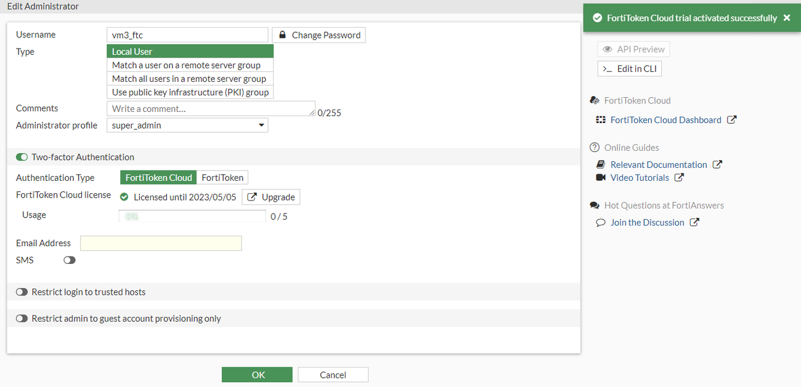Click the Video Tutorials camera icon
This screenshot has height=387, width=801.
pos(600,177)
